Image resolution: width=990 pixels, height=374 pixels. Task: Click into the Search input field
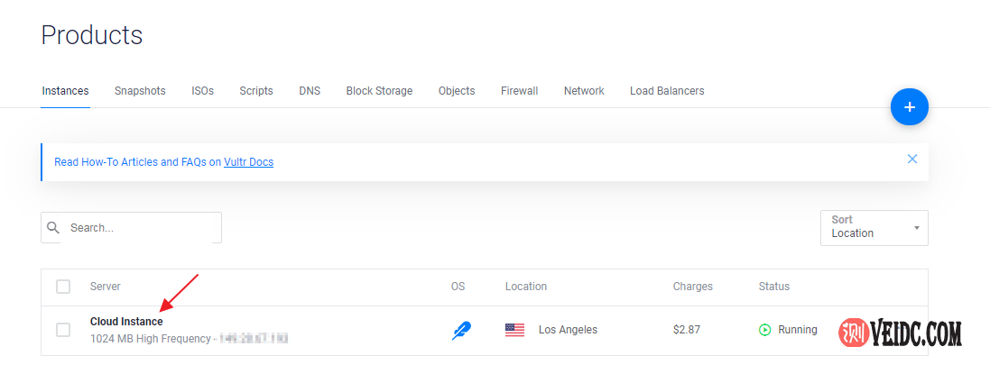click(x=140, y=228)
